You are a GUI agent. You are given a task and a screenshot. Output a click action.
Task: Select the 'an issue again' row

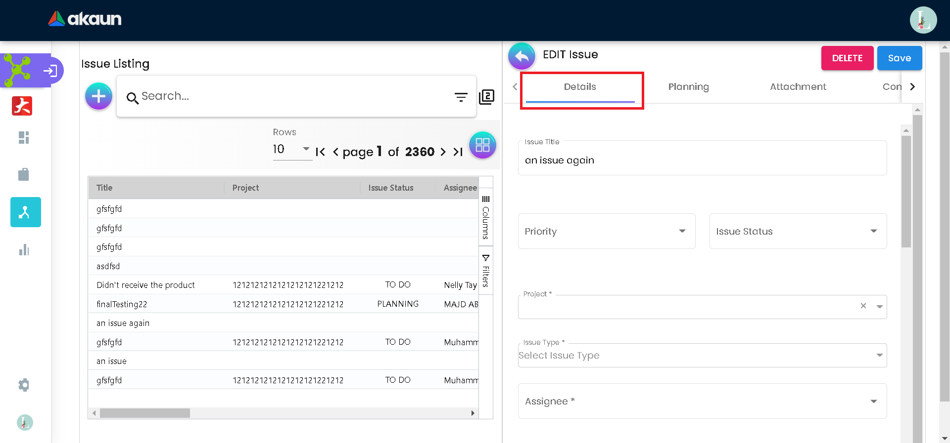pos(284,323)
